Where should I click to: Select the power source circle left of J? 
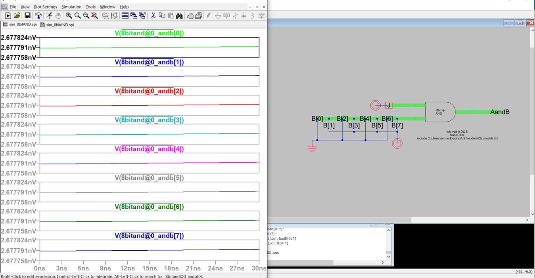pyautogui.click(x=375, y=105)
